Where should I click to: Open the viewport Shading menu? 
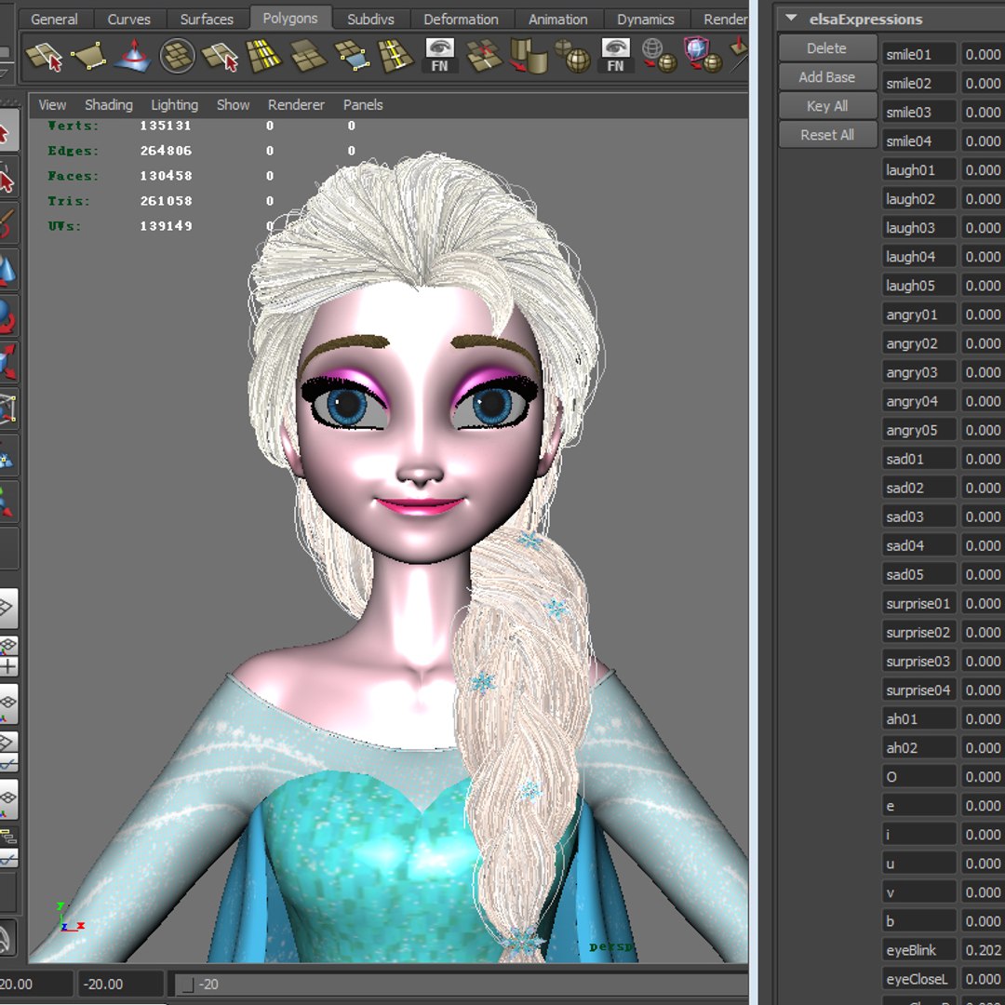click(108, 104)
